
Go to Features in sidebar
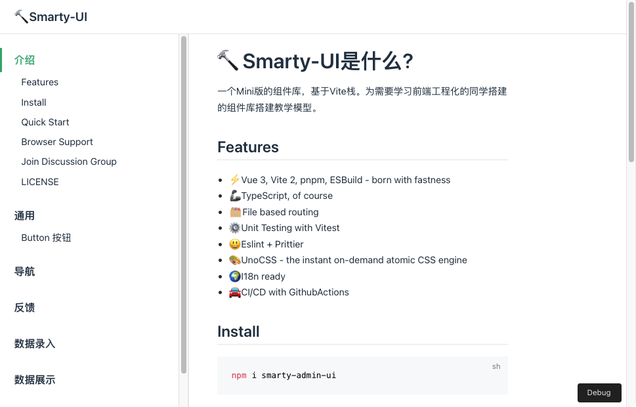[40, 82]
